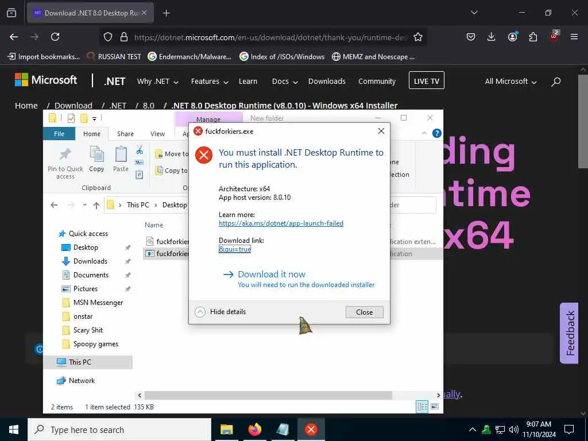Open Firefox Downloads panel arrow icon
The height and width of the screenshot is (441, 588).
(x=492, y=37)
